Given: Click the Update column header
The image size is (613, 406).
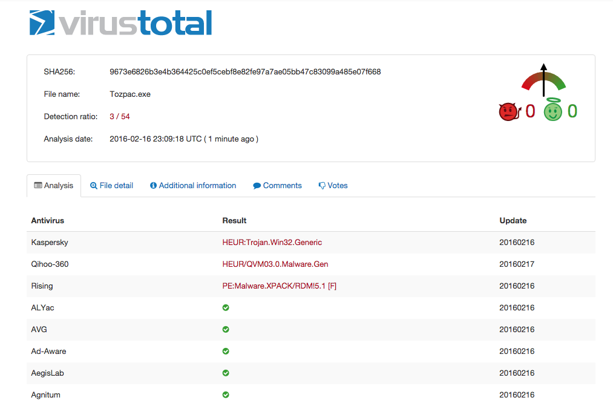Looking at the screenshot, I should [513, 220].
